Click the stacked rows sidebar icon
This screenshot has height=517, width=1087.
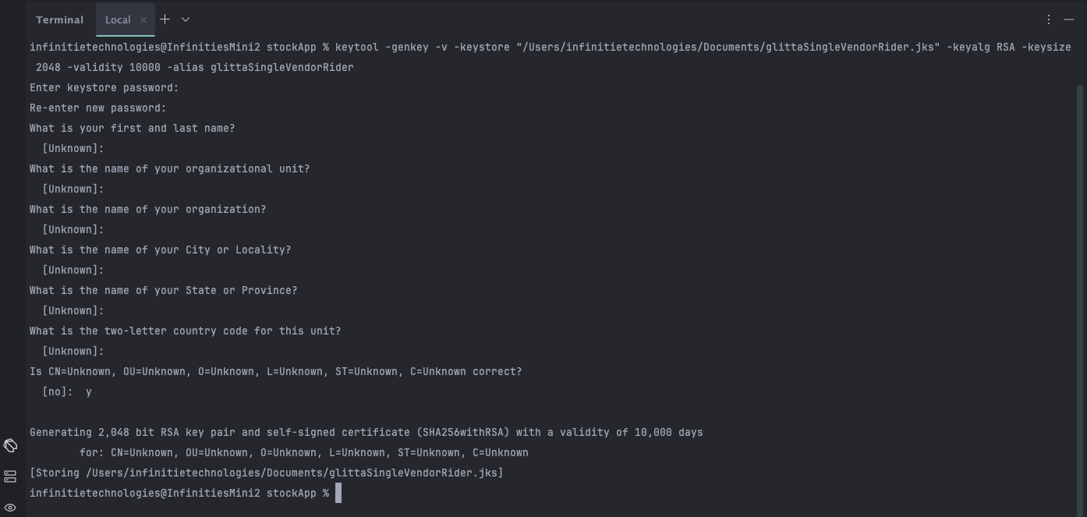(x=10, y=476)
